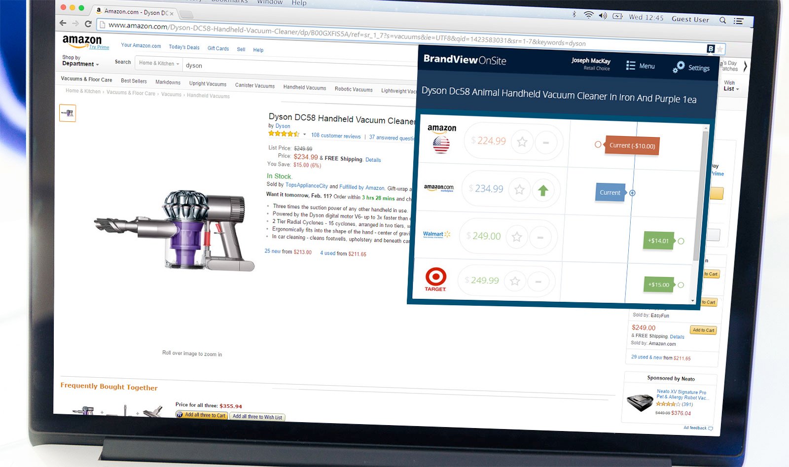Image resolution: width=789 pixels, height=467 pixels.
Task: Select the circle marker beside +$15.00
Action: [x=681, y=285]
